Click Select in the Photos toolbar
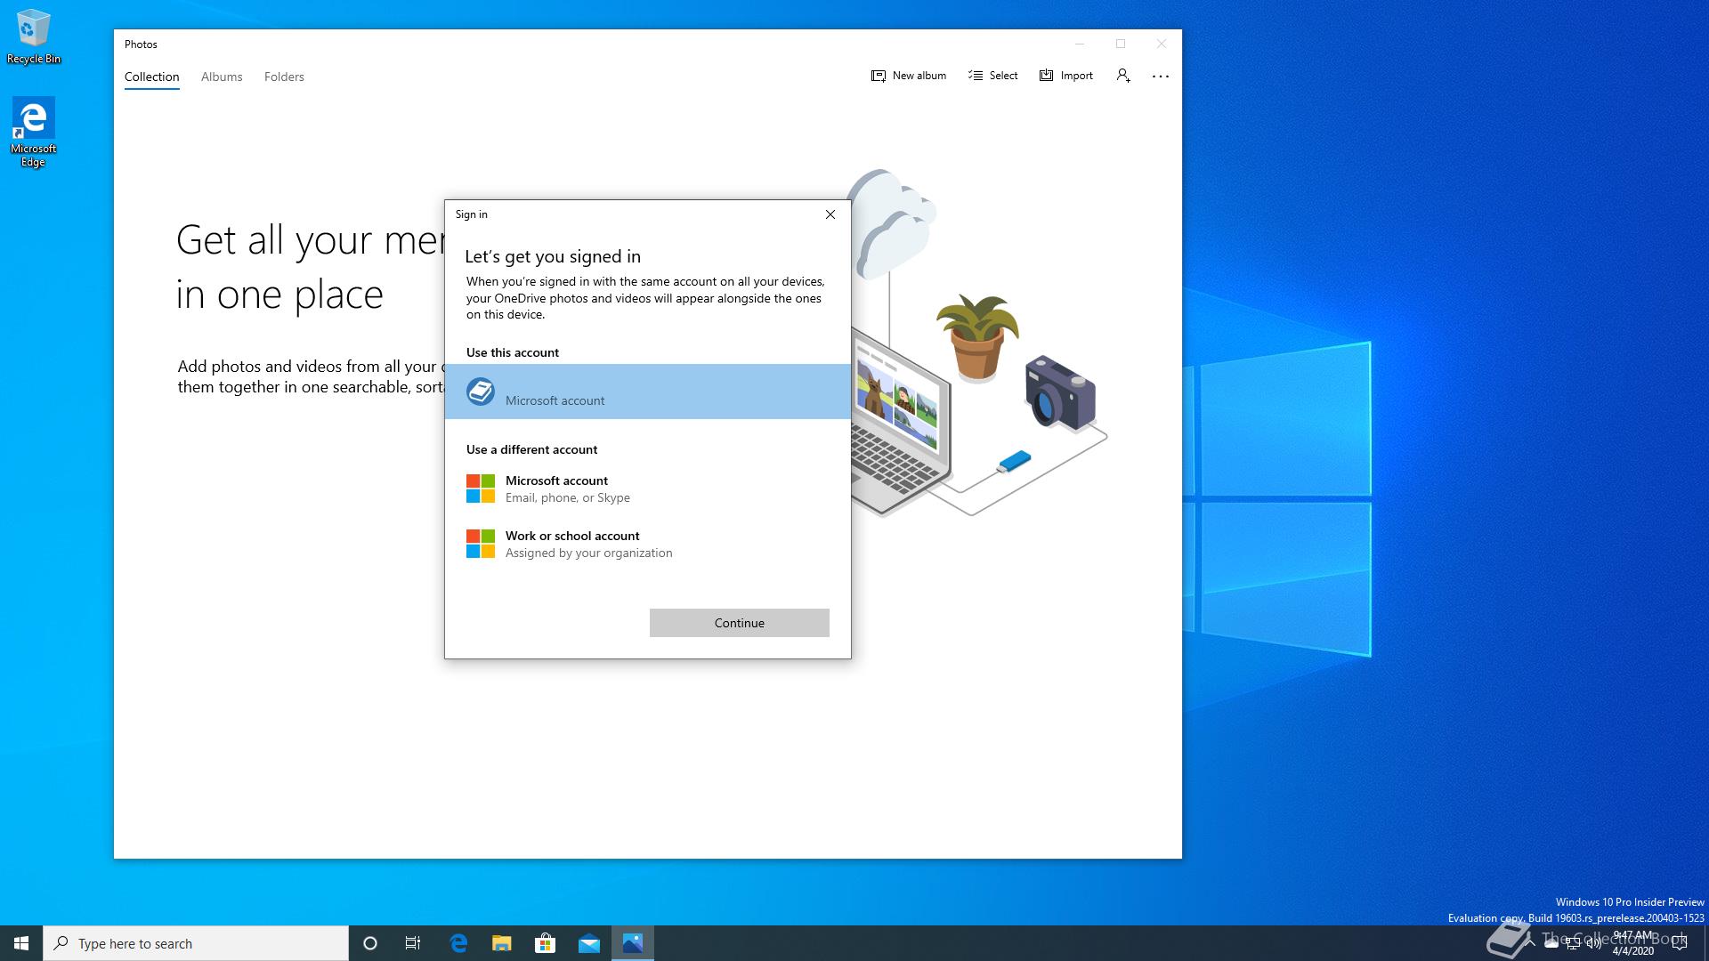Viewport: 1709px width, 961px height. tap(992, 76)
